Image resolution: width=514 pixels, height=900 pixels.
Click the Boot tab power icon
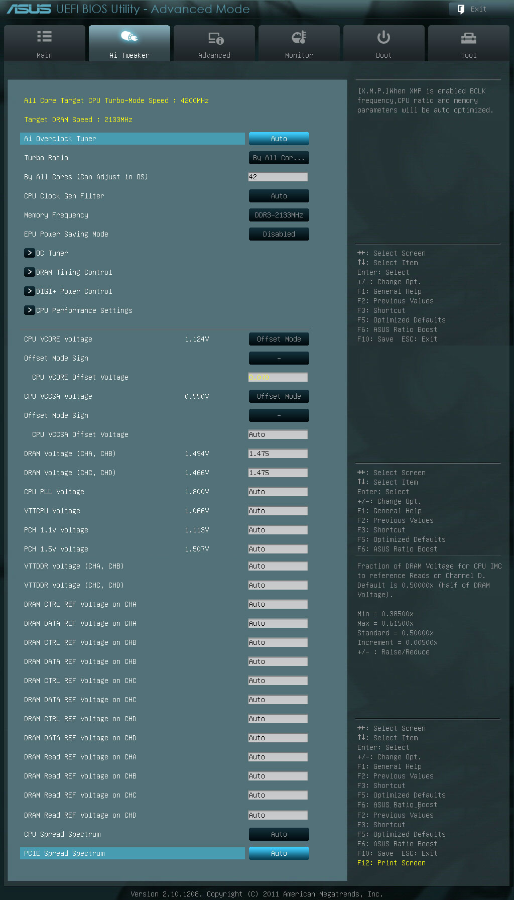click(383, 37)
